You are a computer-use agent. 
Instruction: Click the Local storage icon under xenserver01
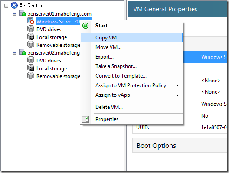31,36
